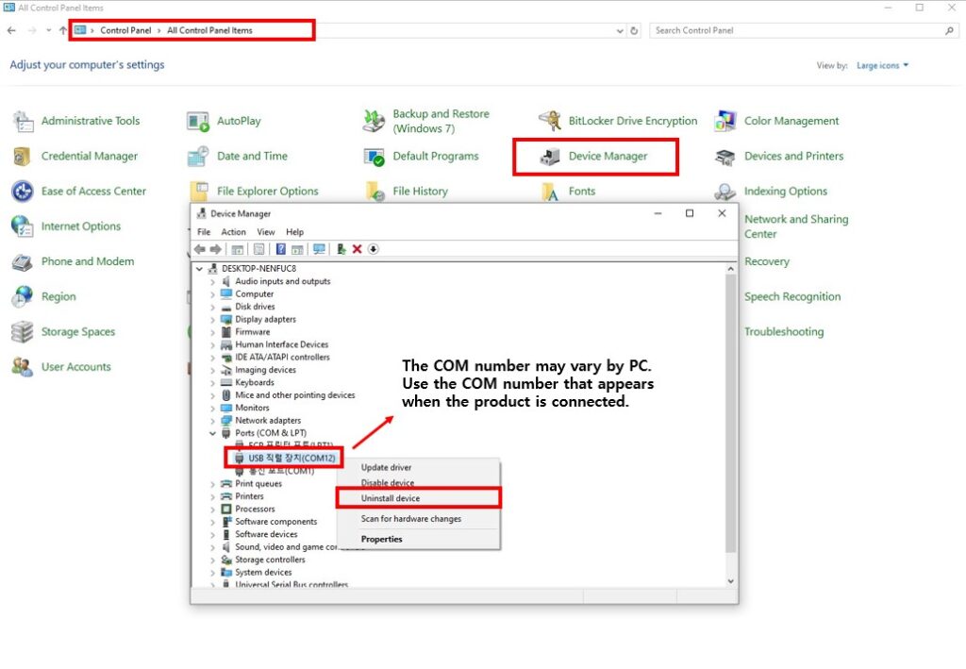Collapse the DESKTOP-NENFUC8 root node
This screenshot has height=669, width=966.
(199, 269)
